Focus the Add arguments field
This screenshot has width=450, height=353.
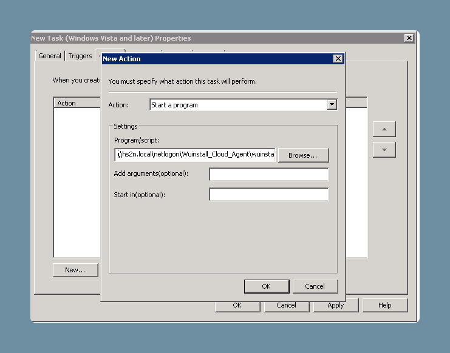pyautogui.click(x=269, y=174)
